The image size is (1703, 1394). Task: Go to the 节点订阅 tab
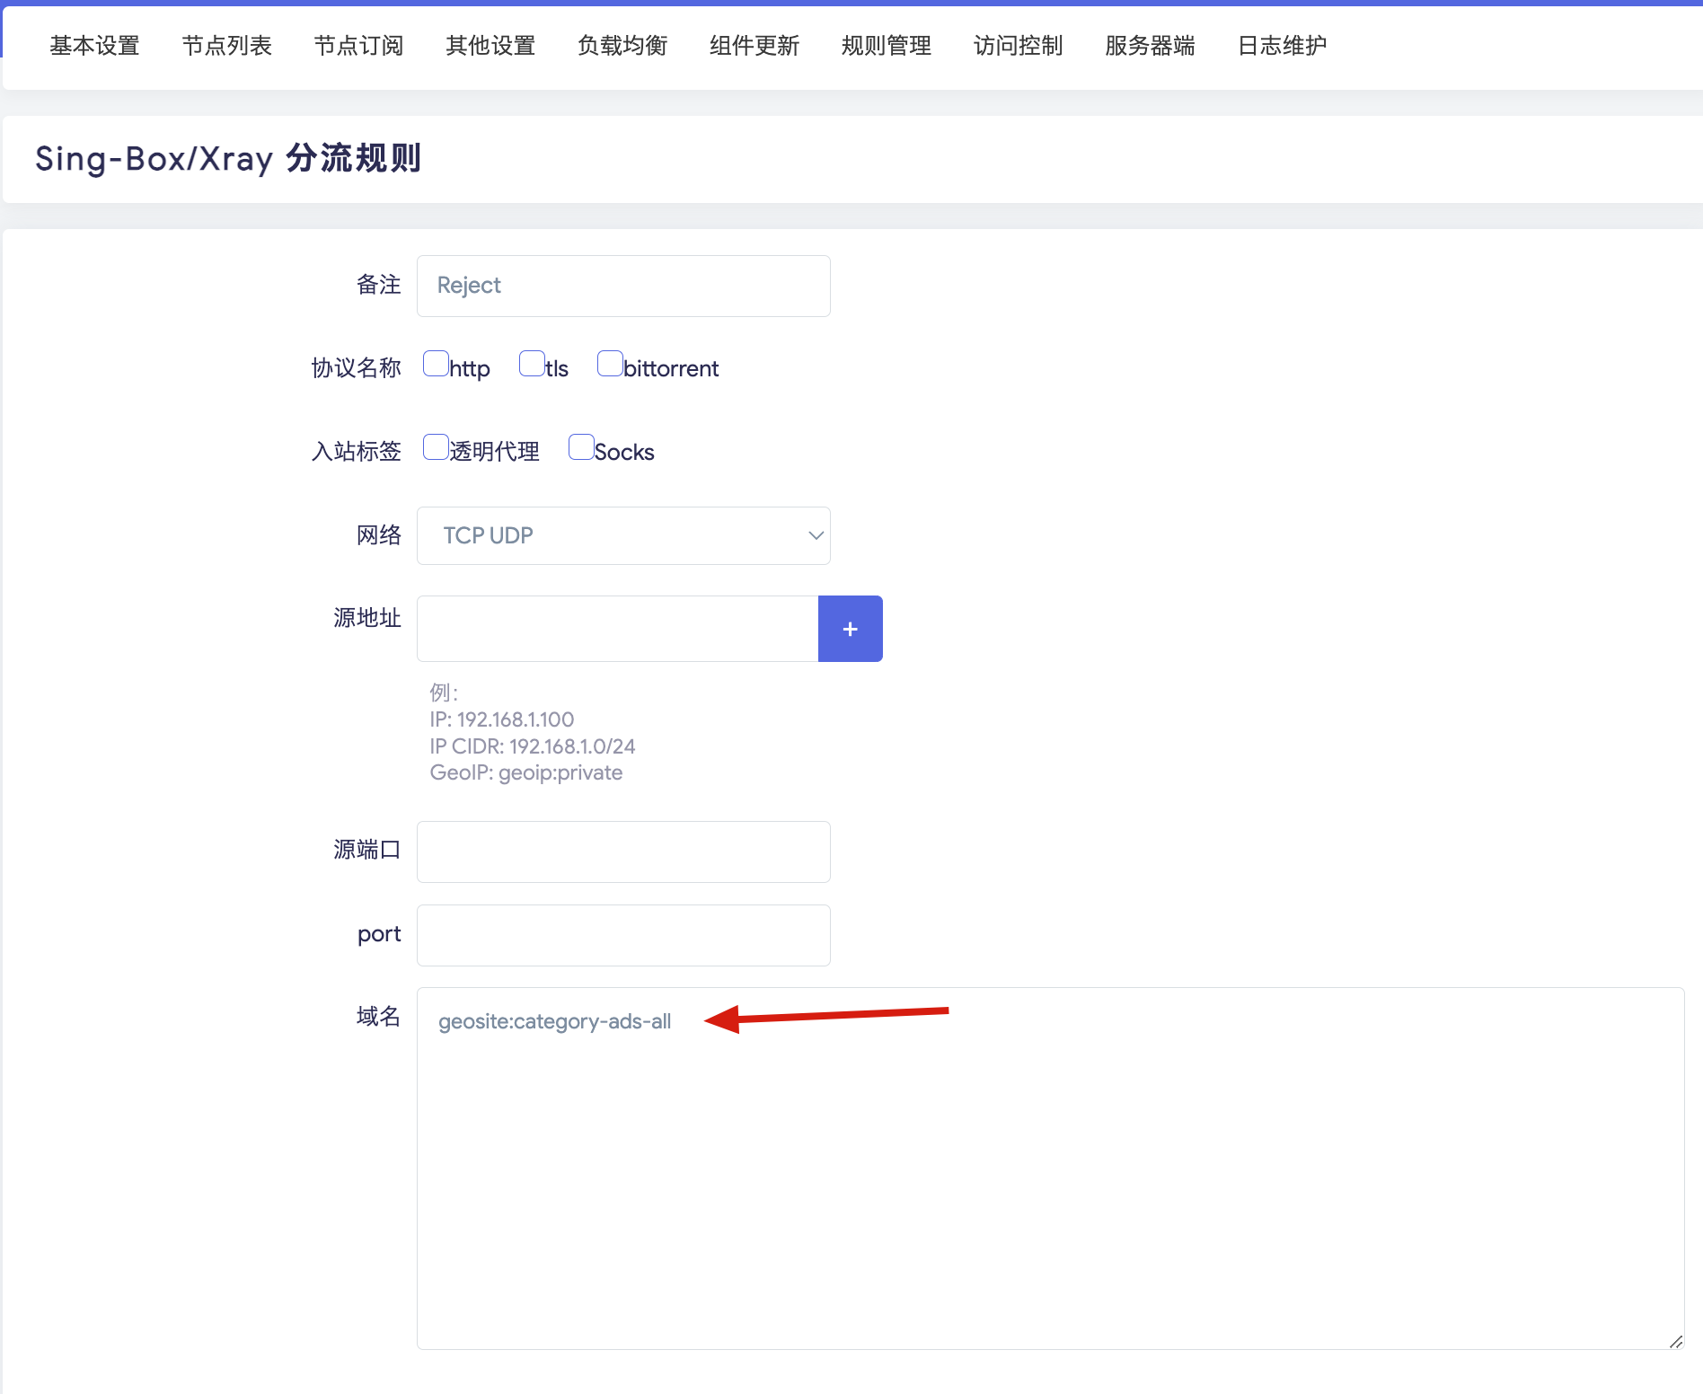(357, 46)
